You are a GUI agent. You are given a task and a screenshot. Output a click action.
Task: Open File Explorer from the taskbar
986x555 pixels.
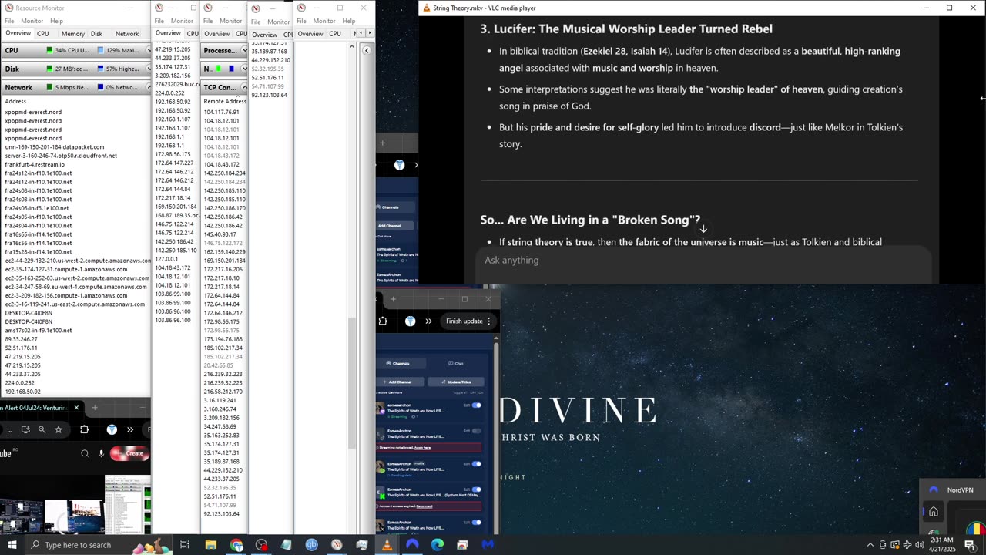pyautogui.click(x=210, y=544)
